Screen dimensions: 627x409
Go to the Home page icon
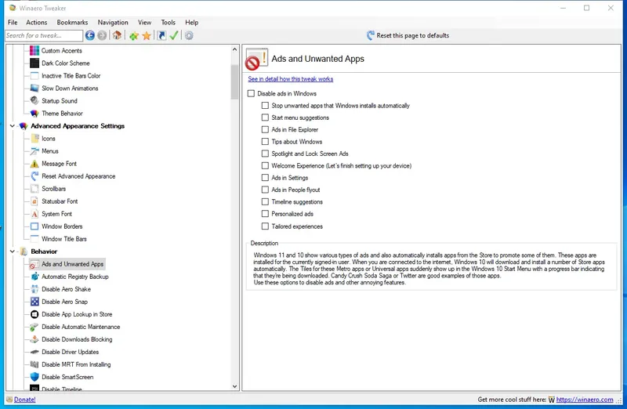pyautogui.click(x=117, y=35)
